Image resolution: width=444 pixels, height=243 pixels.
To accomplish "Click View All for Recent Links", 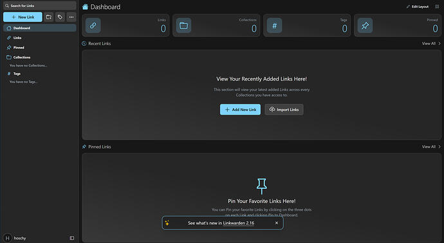I will point(431,43).
